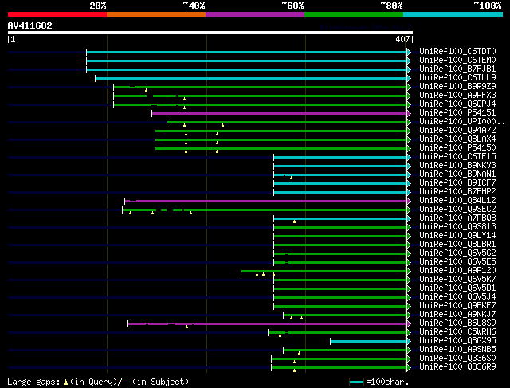Open hit UniRef100_Q84L12
This screenshot has width=510, height=388.
coord(457,201)
